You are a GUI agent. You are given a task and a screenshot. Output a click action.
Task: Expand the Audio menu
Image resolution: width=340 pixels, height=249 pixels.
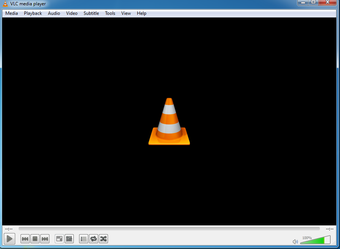(x=54, y=13)
